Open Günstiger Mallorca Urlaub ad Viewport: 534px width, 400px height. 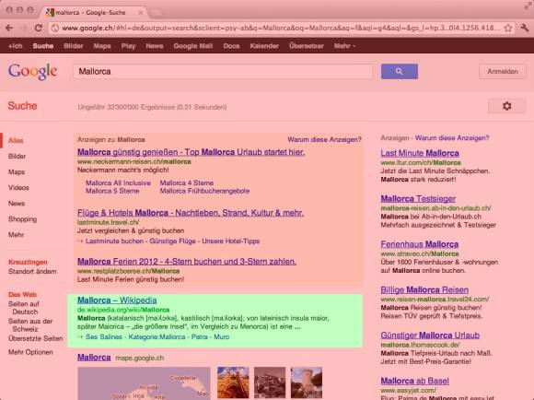tap(430, 335)
